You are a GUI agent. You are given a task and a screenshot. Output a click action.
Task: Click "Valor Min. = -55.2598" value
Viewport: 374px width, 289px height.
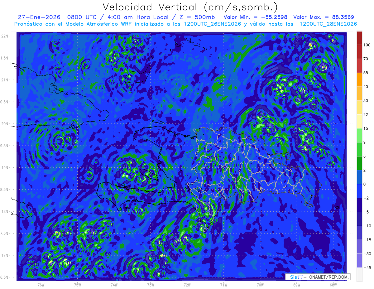[x=256, y=17]
